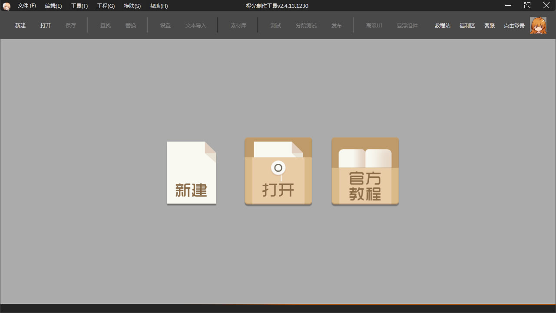The height and width of the screenshot is (313, 556).
Task: Click 高级UI on the toolbar
Action: pyautogui.click(x=374, y=25)
